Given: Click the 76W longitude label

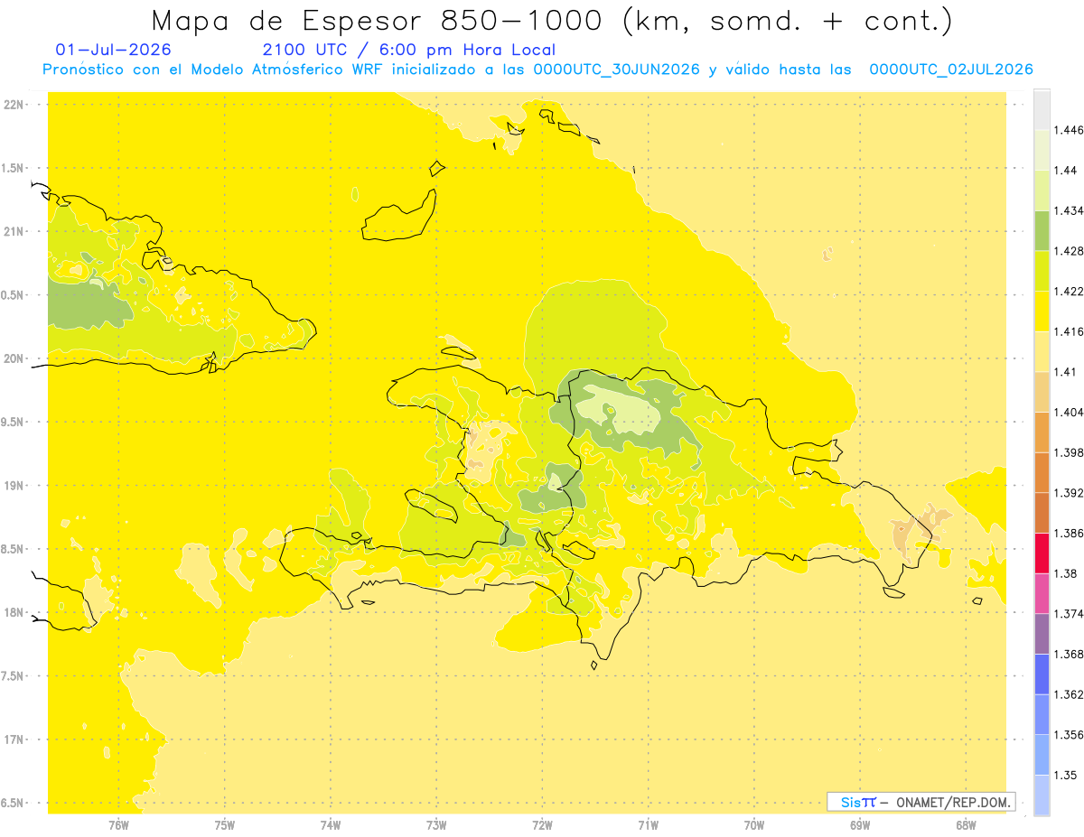Looking at the screenshot, I should (118, 824).
